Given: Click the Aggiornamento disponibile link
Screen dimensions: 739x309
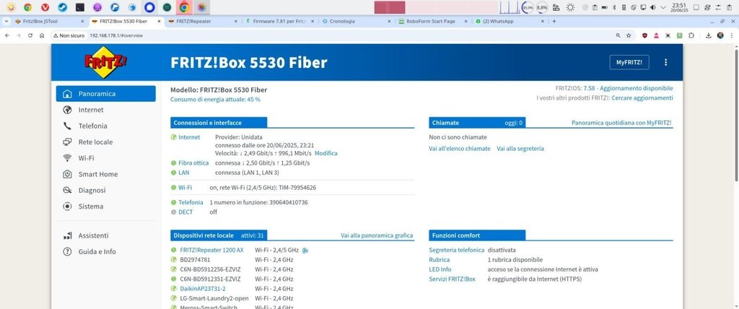Looking at the screenshot, I should click(x=637, y=88).
